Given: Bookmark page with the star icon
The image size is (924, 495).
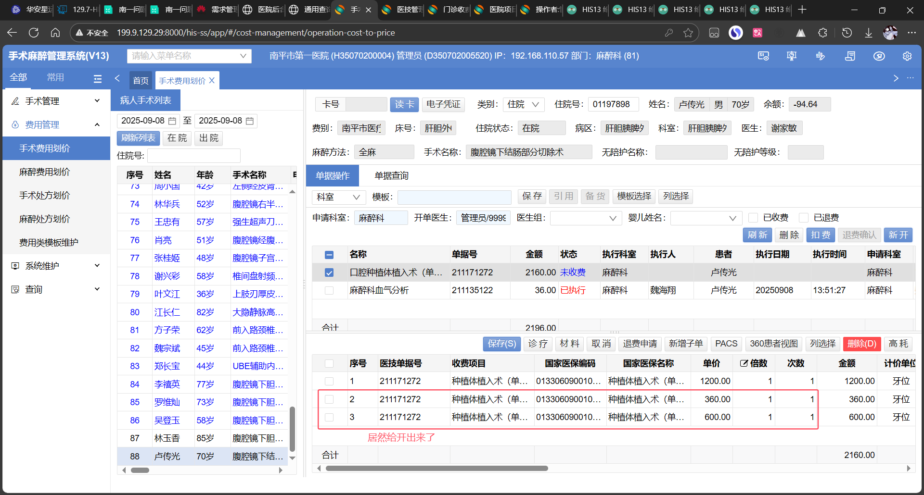Looking at the screenshot, I should [688, 33].
